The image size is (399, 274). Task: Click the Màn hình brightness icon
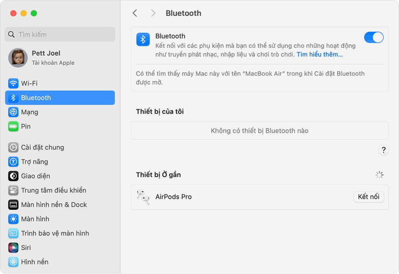pos(13,219)
